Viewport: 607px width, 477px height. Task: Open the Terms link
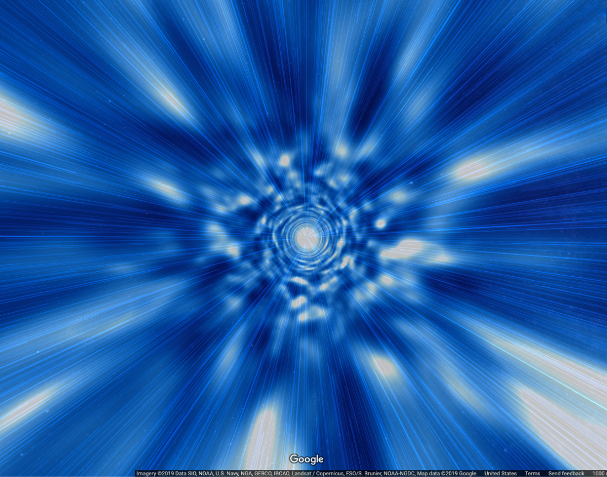click(533, 473)
